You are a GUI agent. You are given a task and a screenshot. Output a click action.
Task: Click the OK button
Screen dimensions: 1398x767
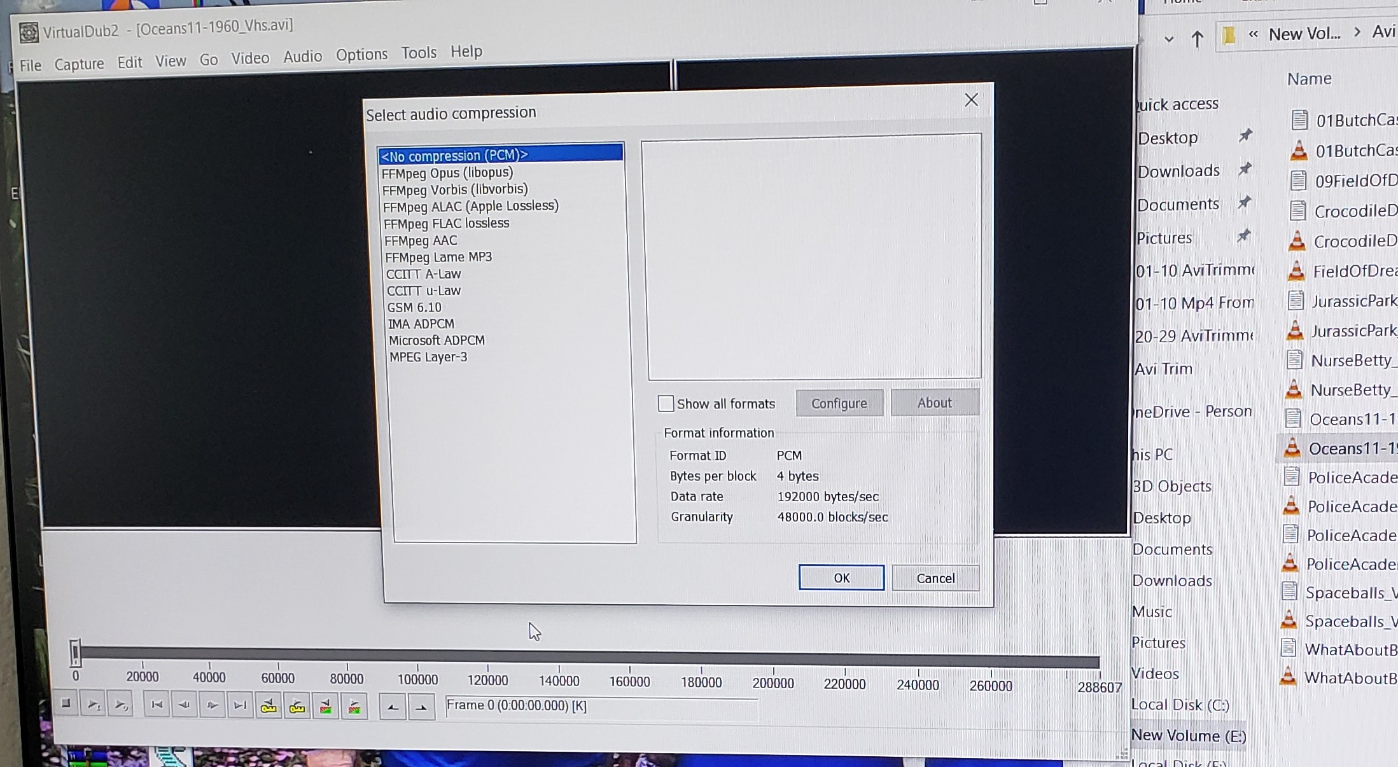[x=841, y=577]
